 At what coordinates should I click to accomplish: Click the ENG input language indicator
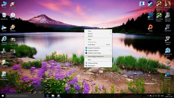[x=162, y=96]
